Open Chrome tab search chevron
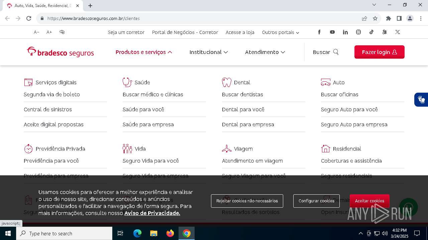The height and width of the screenshot is (240, 428). click(x=374, y=5)
